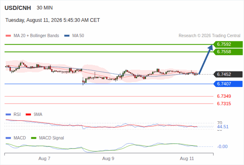Click the MA 50 blue legend swatch
This screenshot has width=244, height=165.
pos(67,36)
